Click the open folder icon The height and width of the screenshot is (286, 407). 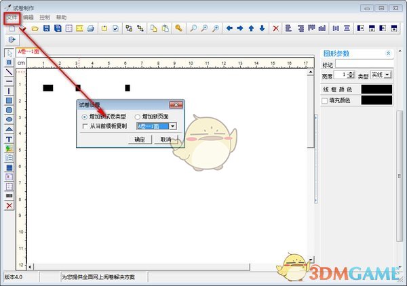click(35, 28)
